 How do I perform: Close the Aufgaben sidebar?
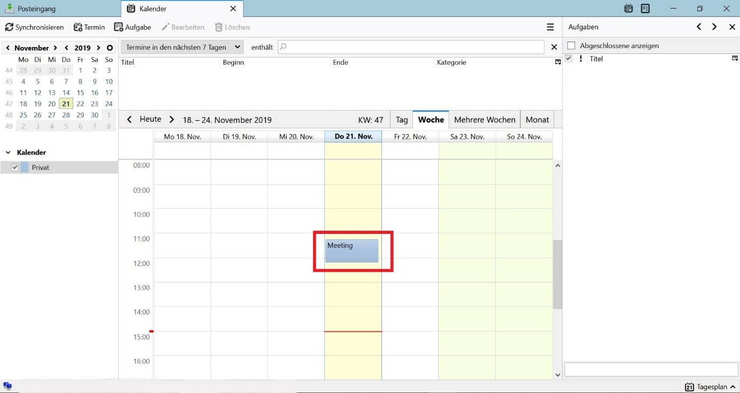pyautogui.click(x=732, y=27)
